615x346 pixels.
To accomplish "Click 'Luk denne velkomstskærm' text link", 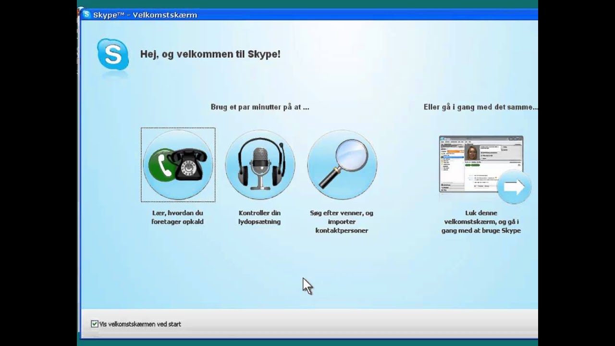I will [x=481, y=222].
